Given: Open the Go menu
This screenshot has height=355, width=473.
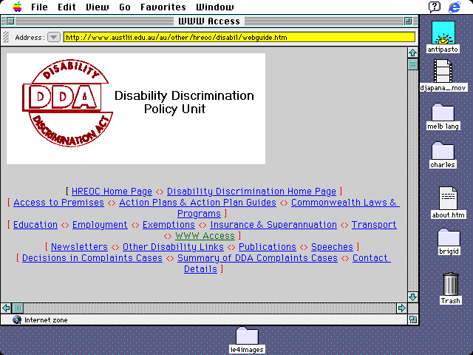Looking at the screenshot, I should (125, 7).
